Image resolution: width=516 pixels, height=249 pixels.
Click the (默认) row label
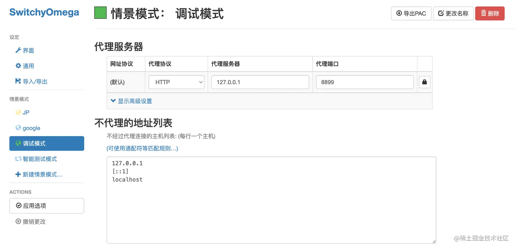pos(117,82)
